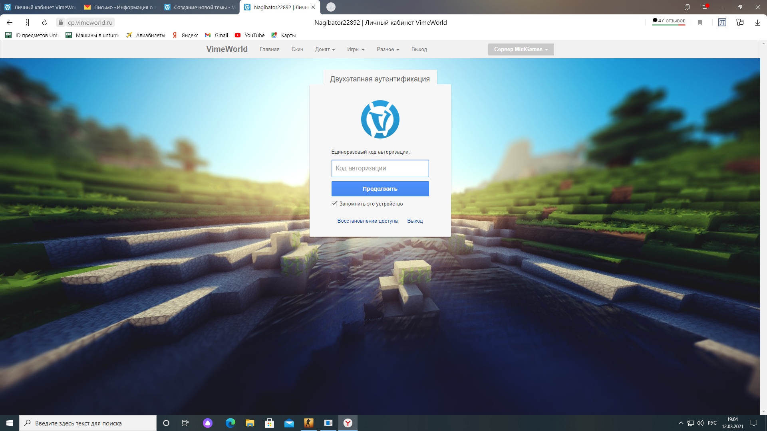
Task: Click Выход menu item
Action: click(x=419, y=49)
